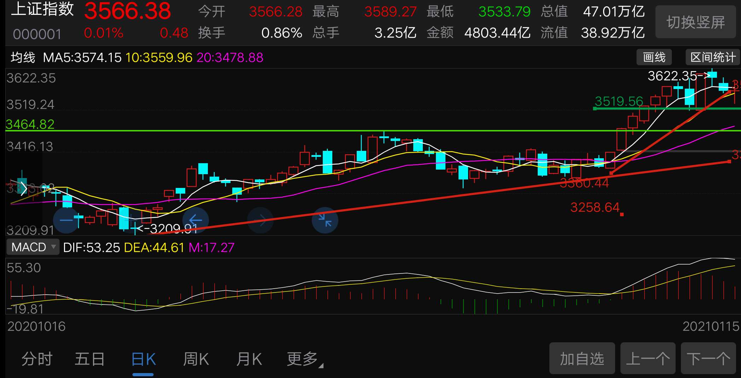This screenshot has height=378, width=741.
Task: Tap the 总手 value 3.25亿
Action: pos(395,33)
